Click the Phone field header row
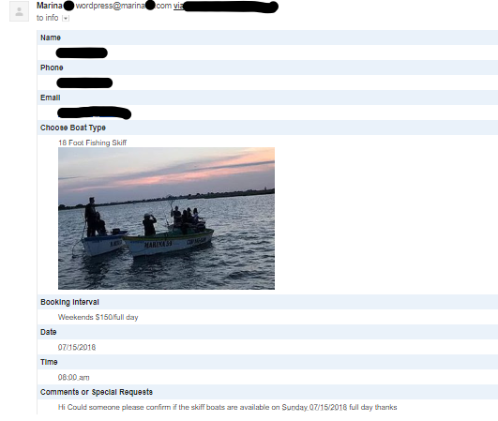The image size is (498, 421). 267,68
